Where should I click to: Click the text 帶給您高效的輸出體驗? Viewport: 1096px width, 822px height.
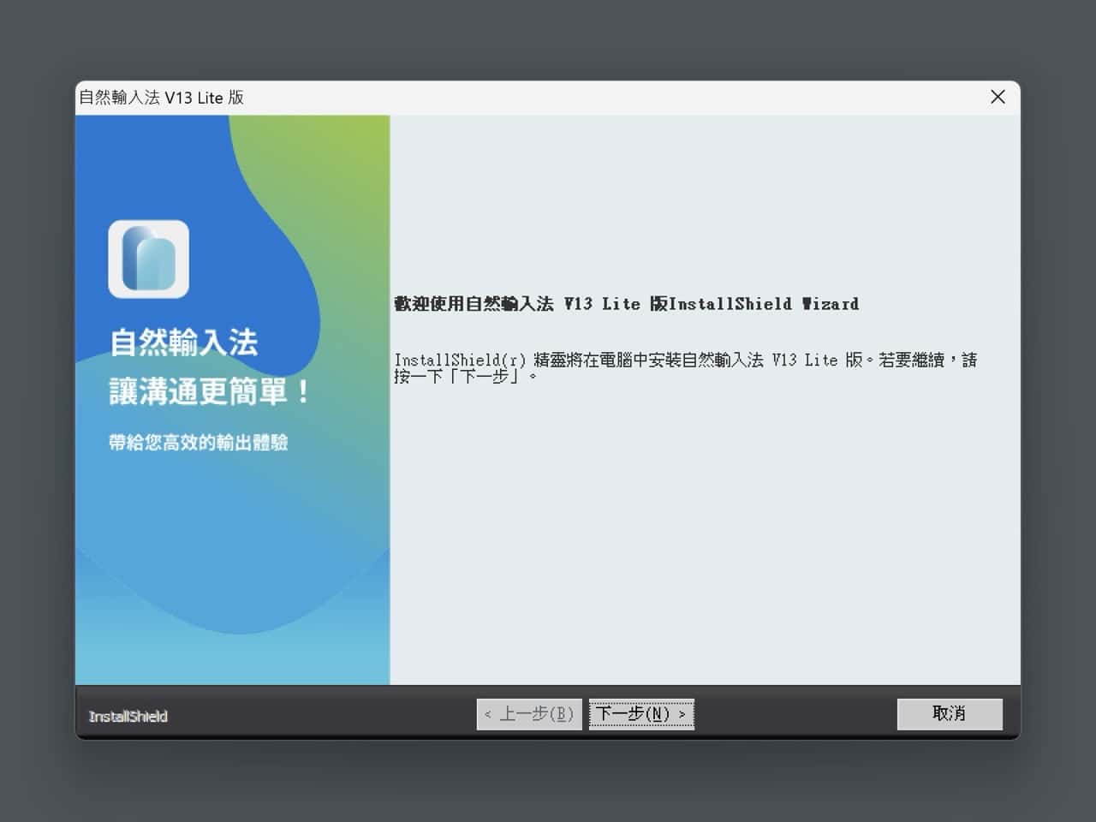pos(199,443)
